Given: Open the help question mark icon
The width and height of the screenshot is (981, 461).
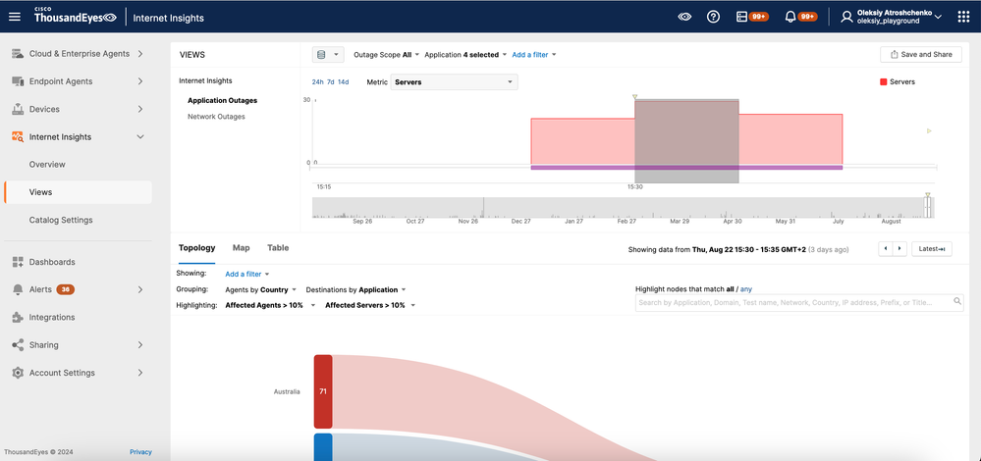Looking at the screenshot, I should tap(713, 17).
